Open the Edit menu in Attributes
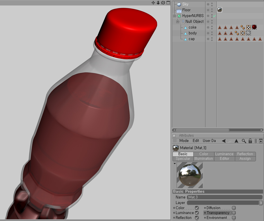 tap(196, 141)
